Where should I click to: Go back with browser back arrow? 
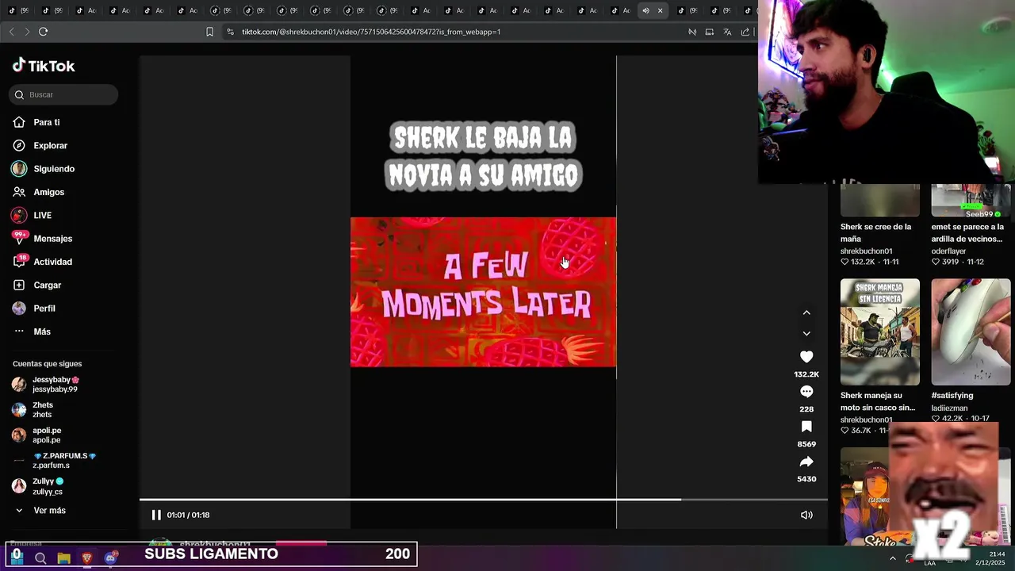click(12, 32)
